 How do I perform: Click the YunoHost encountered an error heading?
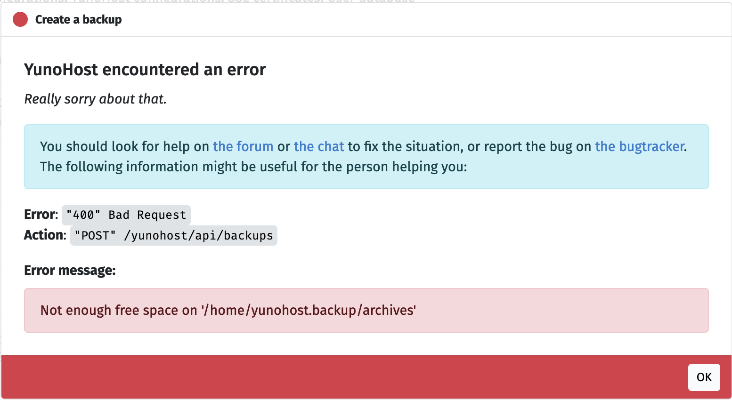tap(145, 70)
